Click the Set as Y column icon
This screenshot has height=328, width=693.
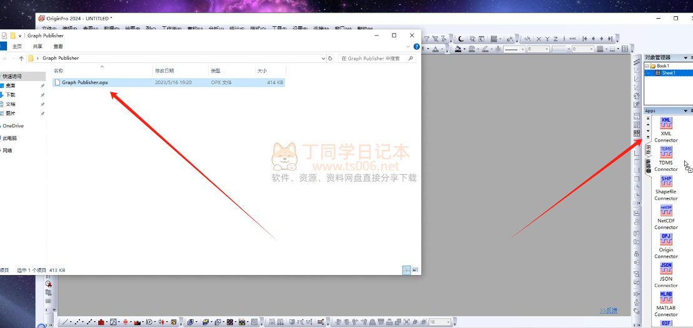click(547, 39)
